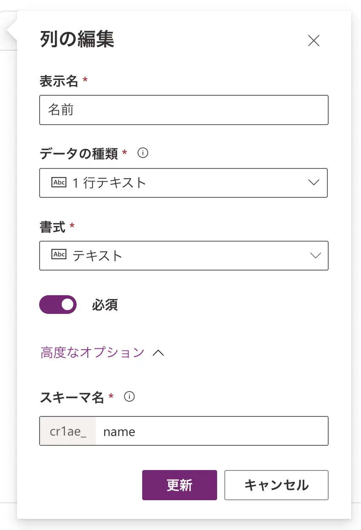Focus the 表示名 text field
The height and width of the screenshot is (530, 361).
[x=184, y=110]
